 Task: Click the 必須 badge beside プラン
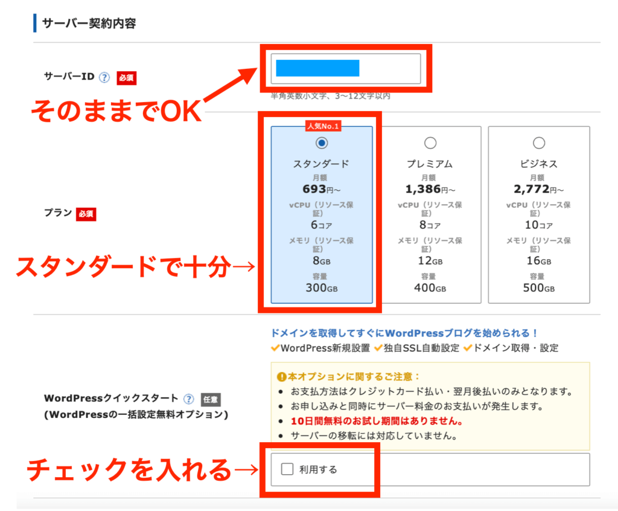click(86, 214)
